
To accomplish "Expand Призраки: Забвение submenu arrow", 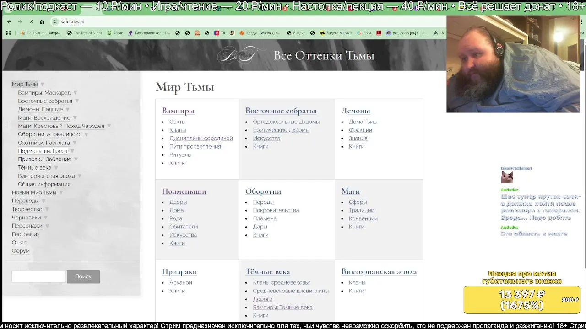I will (76, 159).
